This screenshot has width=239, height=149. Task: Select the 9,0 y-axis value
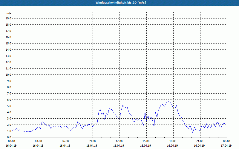tap(9, 81)
